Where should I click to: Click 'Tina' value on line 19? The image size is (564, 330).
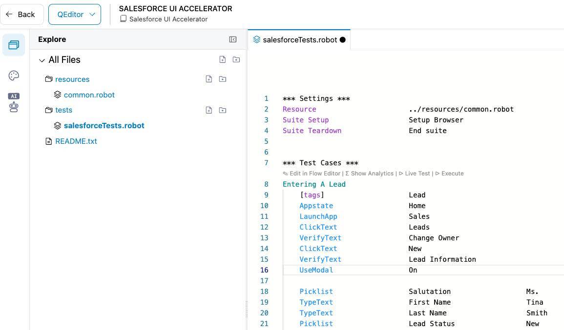point(535,302)
